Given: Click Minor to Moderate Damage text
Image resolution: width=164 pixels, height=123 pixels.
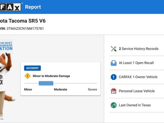Looking at the screenshot, I should click(51, 76).
